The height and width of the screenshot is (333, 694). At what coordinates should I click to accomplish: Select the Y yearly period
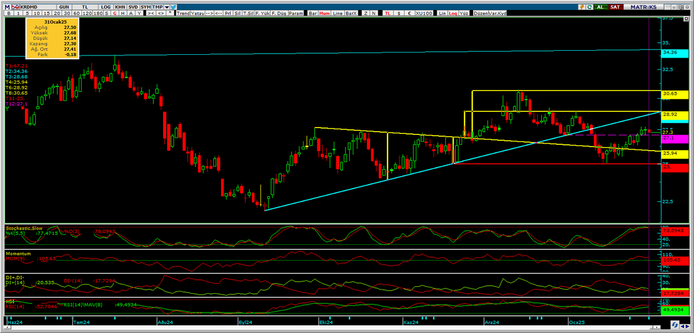click(139, 13)
